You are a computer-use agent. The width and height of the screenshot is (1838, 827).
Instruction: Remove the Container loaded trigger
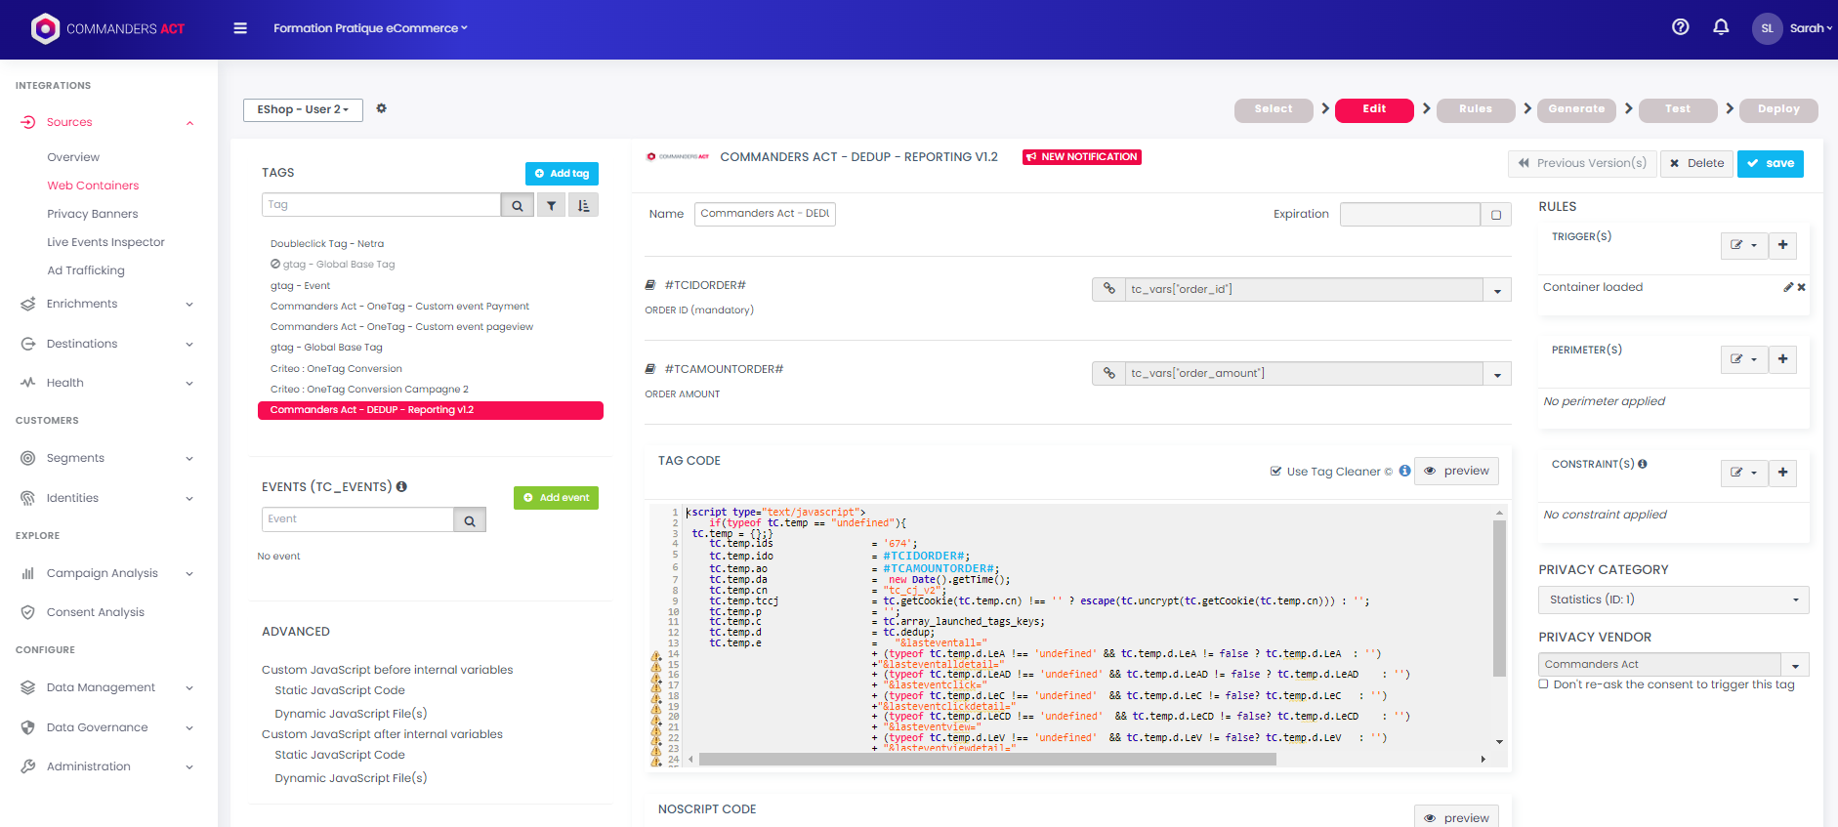1801,287
